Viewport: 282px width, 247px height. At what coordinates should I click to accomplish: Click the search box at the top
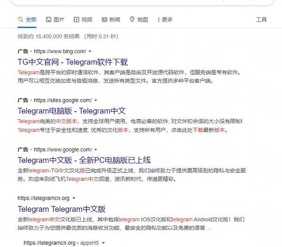pyautogui.click(x=141, y=2)
